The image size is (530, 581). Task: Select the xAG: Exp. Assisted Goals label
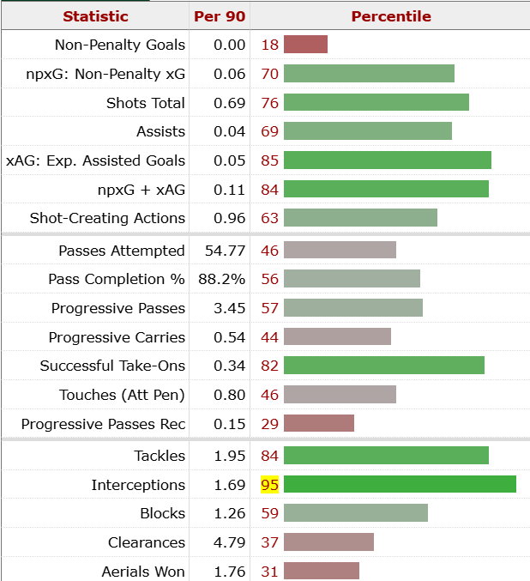coord(95,160)
